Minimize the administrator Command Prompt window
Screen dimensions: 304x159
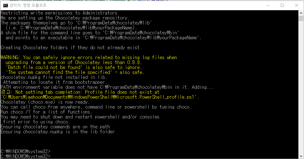[x=268, y=6]
